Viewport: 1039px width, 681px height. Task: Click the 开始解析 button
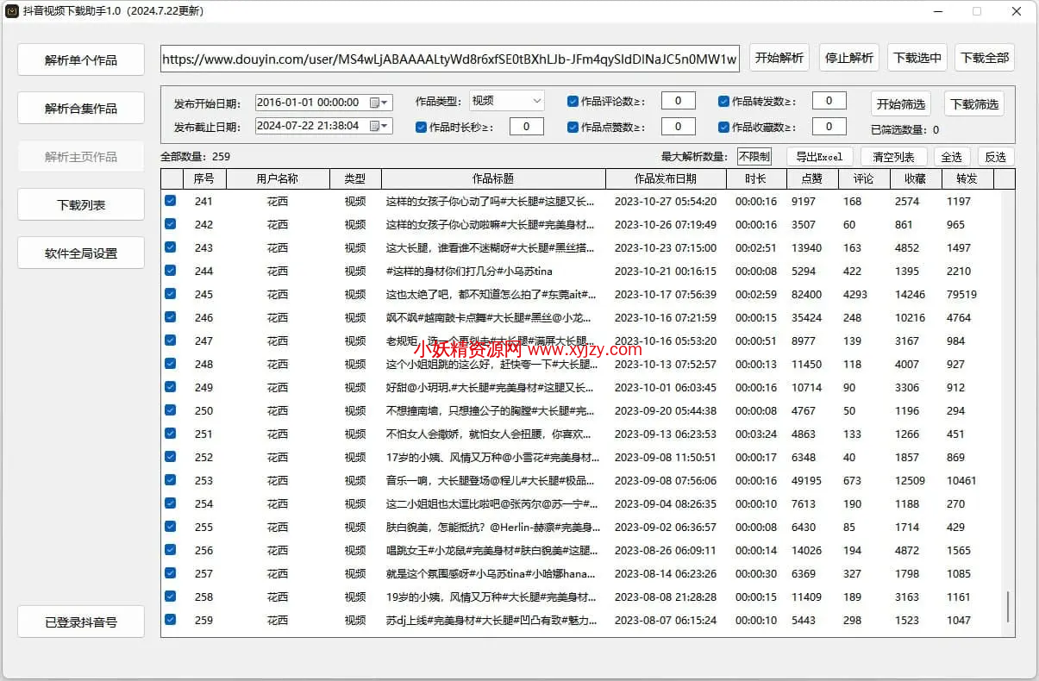coord(779,58)
